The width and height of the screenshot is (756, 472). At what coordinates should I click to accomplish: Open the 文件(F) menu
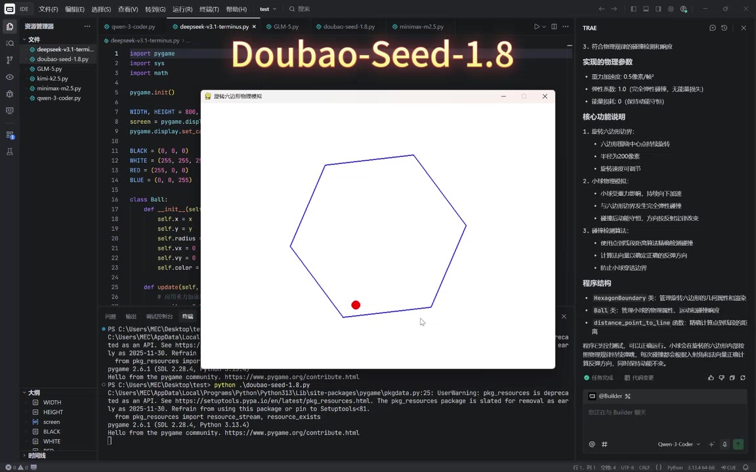[48, 9]
